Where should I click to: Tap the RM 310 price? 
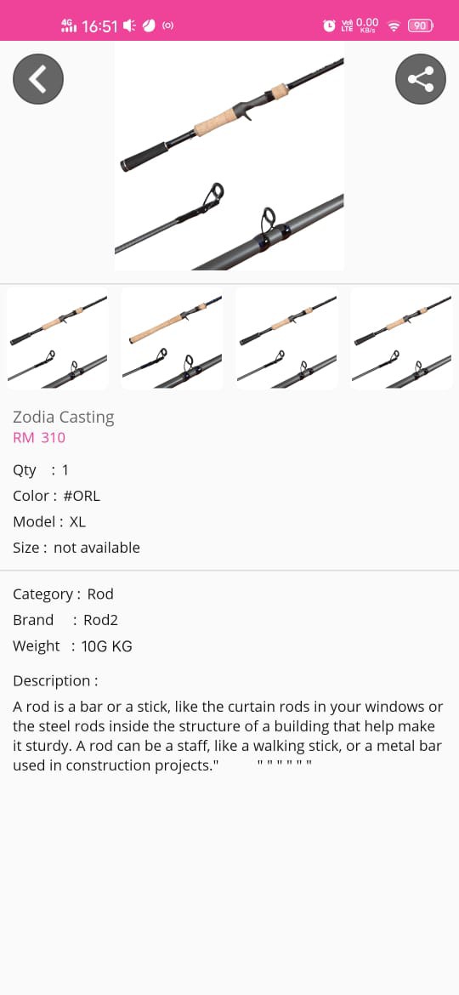(39, 437)
